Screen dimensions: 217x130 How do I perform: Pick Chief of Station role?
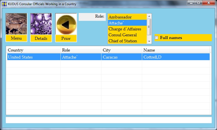[127, 41]
